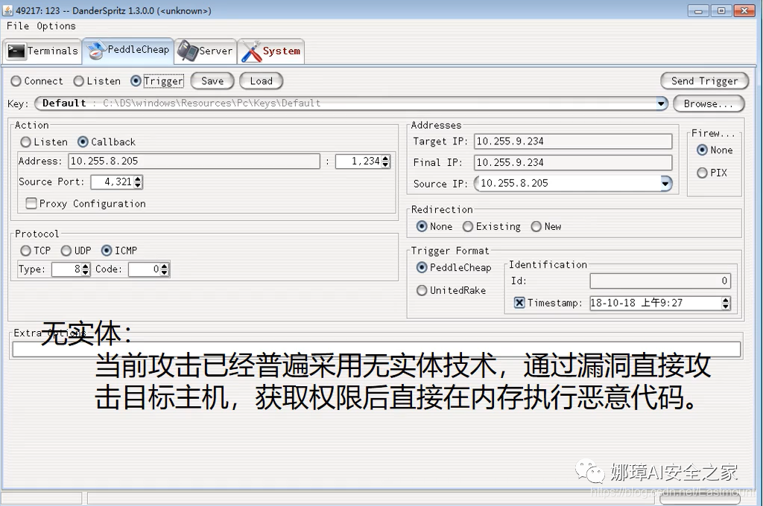The image size is (763, 506).
Task: Switch to the Server tab
Action: 206,51
